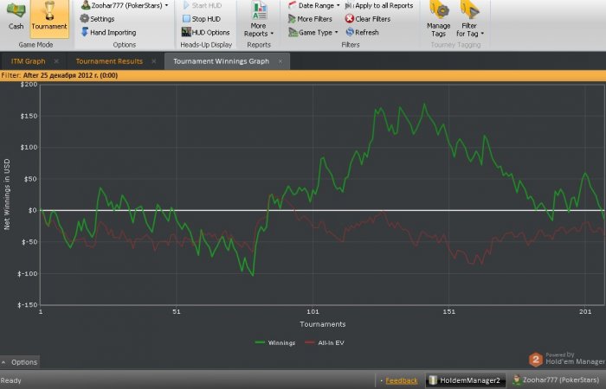The width and height of the screenshot is (606, 389).
Task: Switch to the Tournament Results tab
Action: point(109,61)
